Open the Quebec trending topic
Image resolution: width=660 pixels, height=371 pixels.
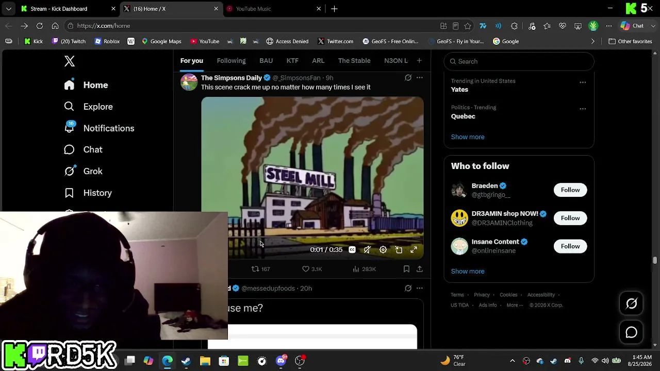point(463,116)
